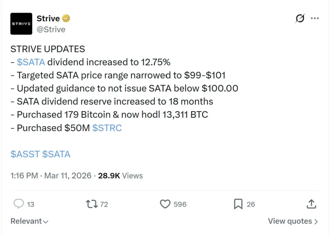Click the 1:16 PM Mar 11 timestamp

tap(51, 176)
